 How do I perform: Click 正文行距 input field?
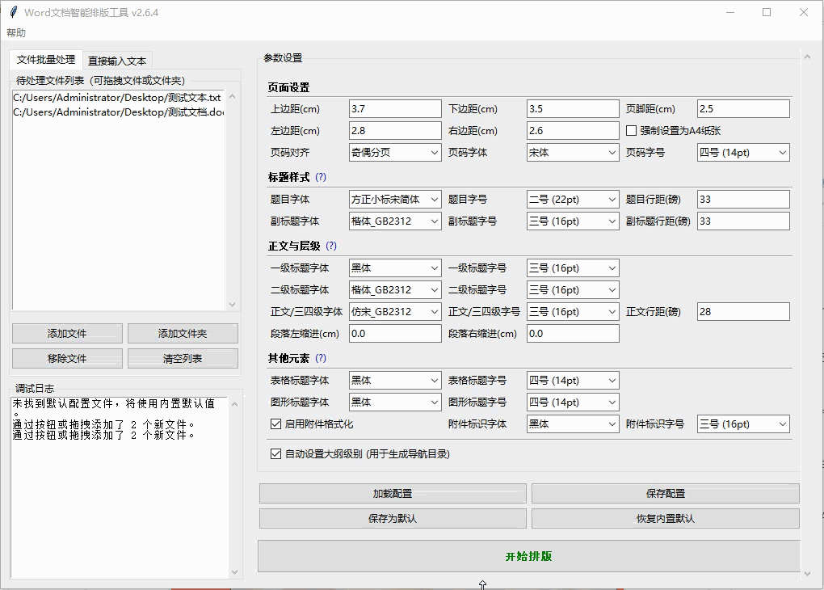click(x=743, y=312)
